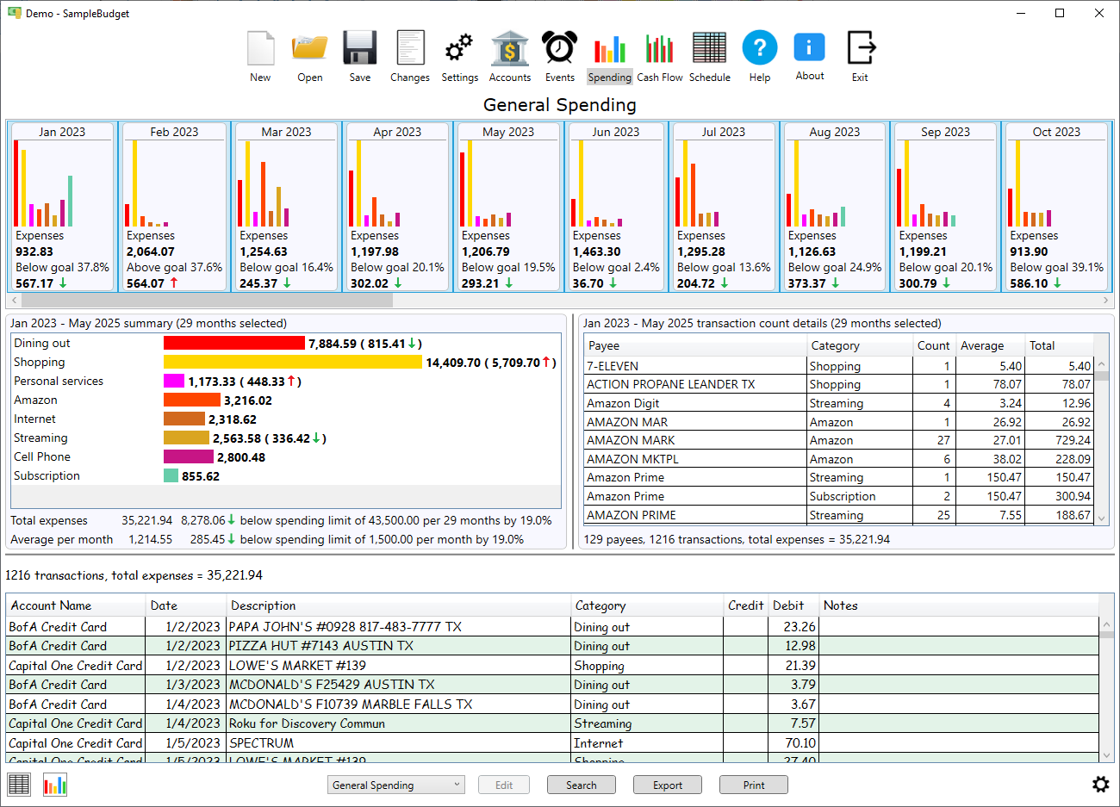The width and height of the screenshot is (1120, 807).
Task: Click the Export button
Action: [668, 785]
